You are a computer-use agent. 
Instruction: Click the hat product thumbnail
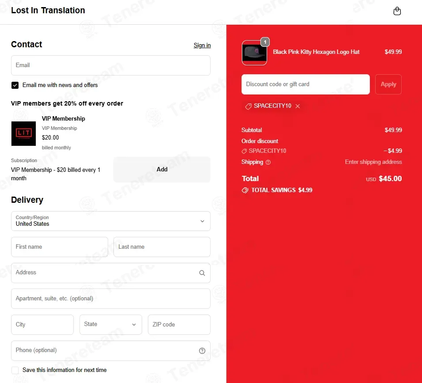coord(254,53)
